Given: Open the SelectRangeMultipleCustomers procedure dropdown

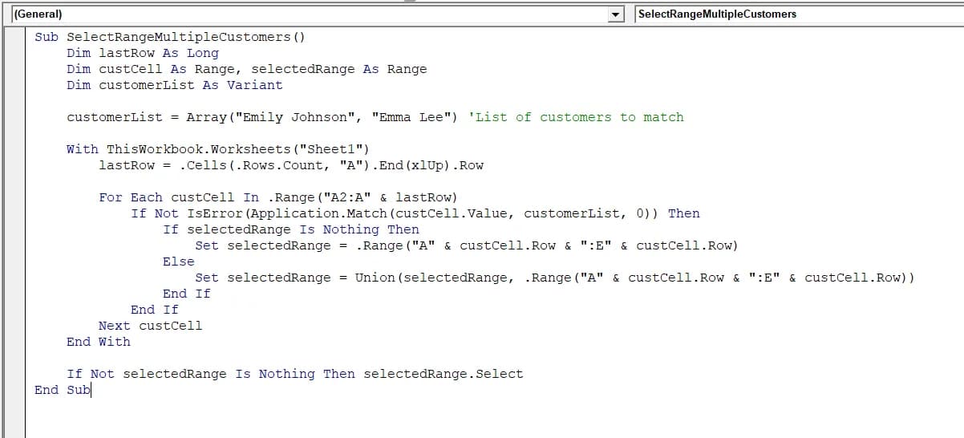Looking at the screenshot, I should pyautogui.click(x=799, y=14).
